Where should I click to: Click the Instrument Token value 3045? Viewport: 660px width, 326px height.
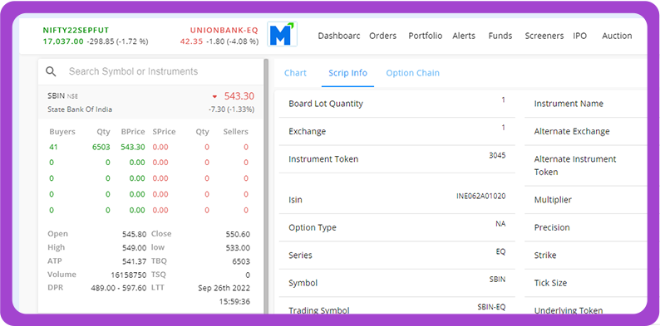pos(497,155)
